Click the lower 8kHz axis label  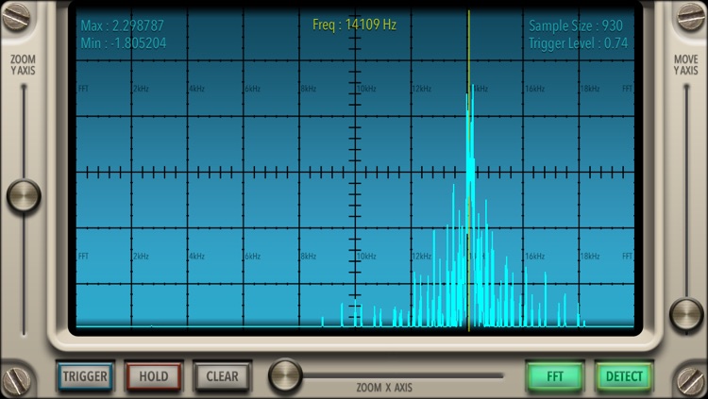[309, 257]
